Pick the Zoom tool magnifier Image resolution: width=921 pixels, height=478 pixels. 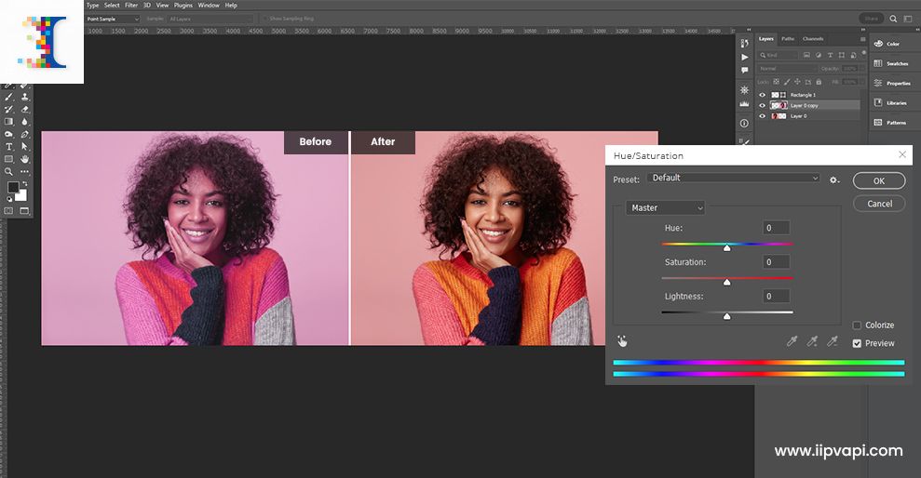tap(9, 171)
